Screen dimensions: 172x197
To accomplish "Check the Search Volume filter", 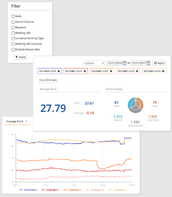I will pos(13,22).
